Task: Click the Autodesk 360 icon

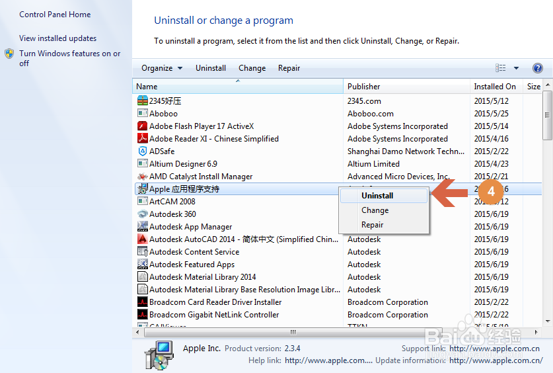Action: (143, 214)
